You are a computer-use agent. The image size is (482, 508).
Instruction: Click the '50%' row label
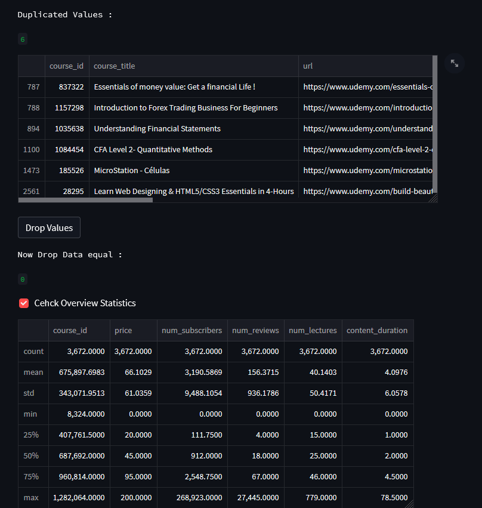coord(33,456)
